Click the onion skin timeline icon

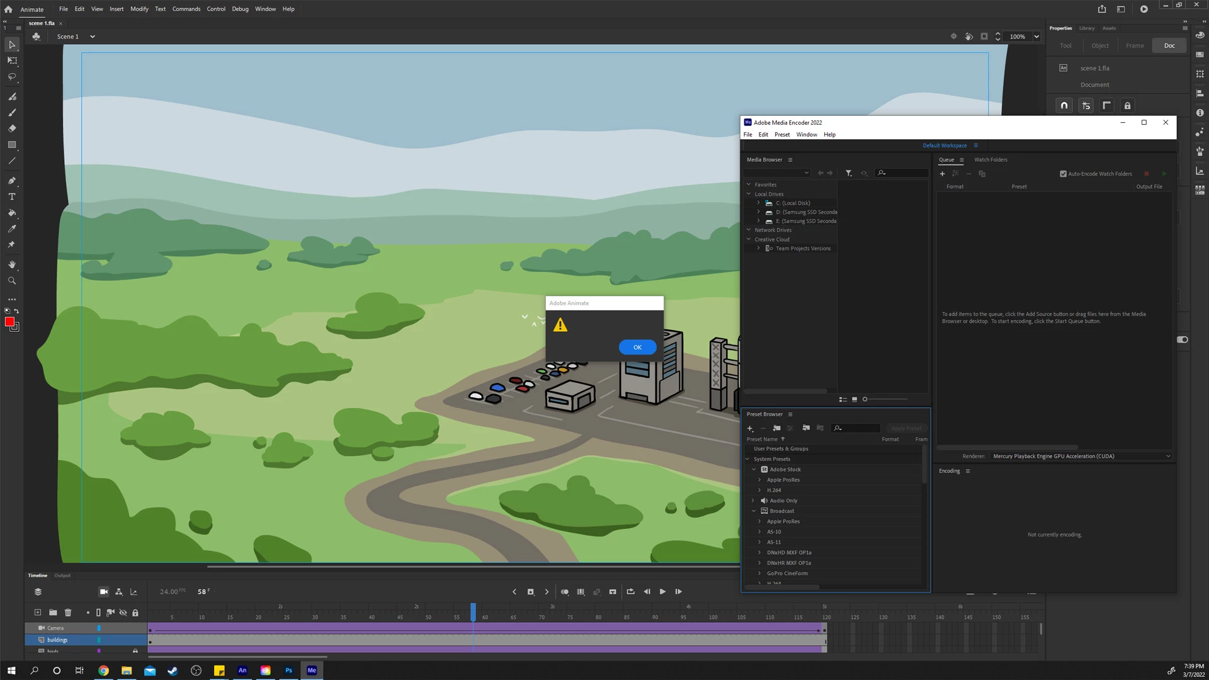565,592
